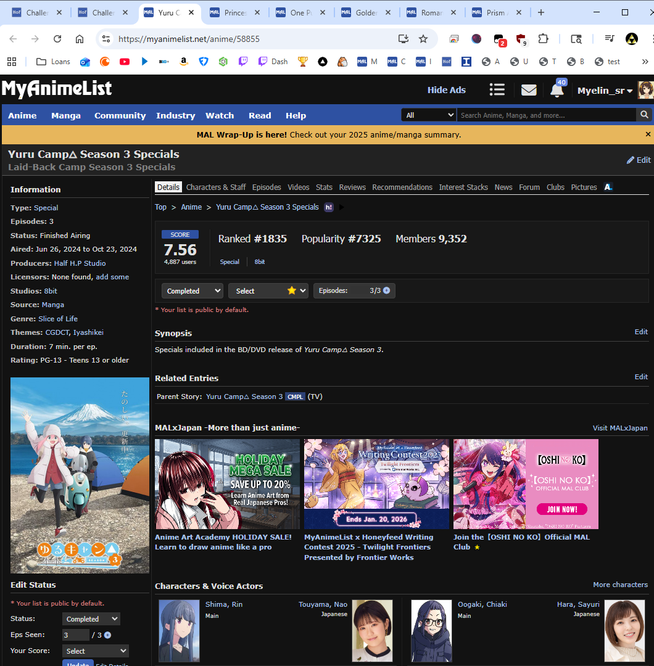Open Oshi no Ko club banner

click(526, 484)
